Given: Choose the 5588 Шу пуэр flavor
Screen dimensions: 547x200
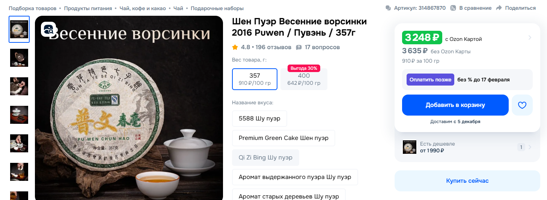Looking at the screenshot, I should pos(259,119).
